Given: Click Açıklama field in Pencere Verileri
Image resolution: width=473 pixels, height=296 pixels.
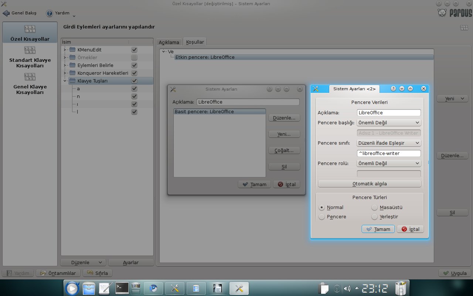Looking at the screenshot, I should [x=389, y=113].
